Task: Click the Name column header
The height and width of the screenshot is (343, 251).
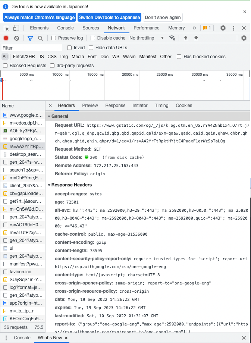Action: 22,106
